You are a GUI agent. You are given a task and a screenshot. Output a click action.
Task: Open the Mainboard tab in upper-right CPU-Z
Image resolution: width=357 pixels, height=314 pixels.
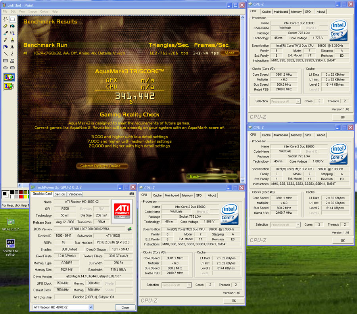tap(281, 11)
